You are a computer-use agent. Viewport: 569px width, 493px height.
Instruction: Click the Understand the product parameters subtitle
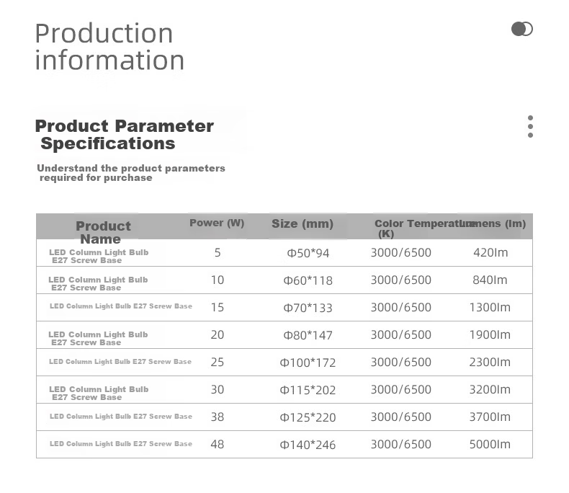(x=131, y=173)
